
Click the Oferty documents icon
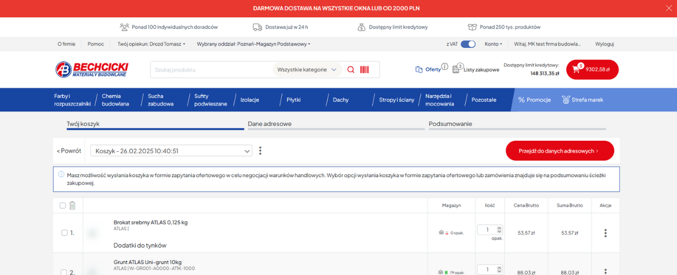[x=419, y=69]
